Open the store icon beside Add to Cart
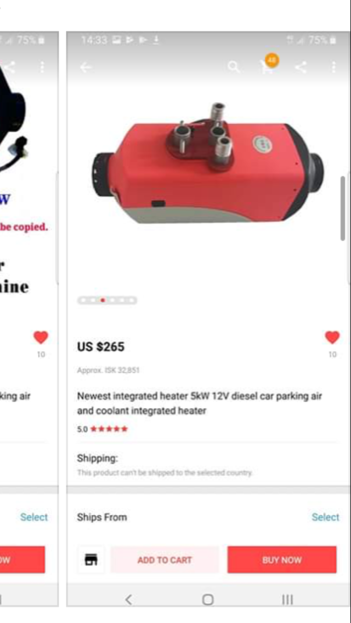 click(92, 559)
